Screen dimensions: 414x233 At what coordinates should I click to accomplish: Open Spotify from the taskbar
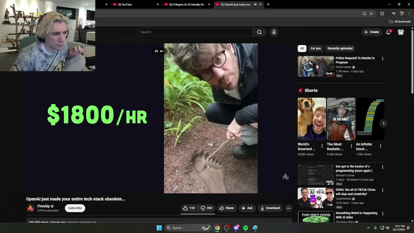(245, 228)
